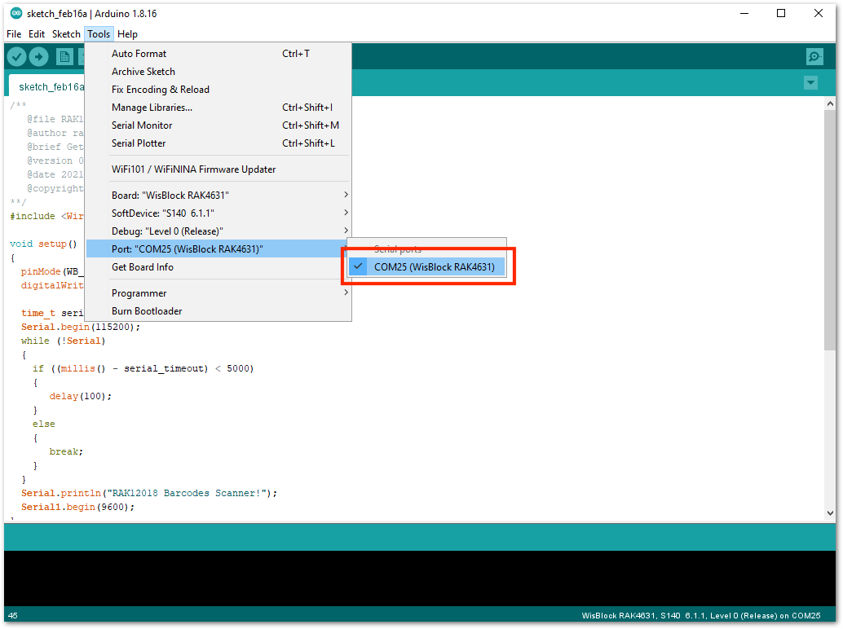This screenshot has width=843, height=629.
Task: Maximize the Arduino window
Action: [781, 13]
